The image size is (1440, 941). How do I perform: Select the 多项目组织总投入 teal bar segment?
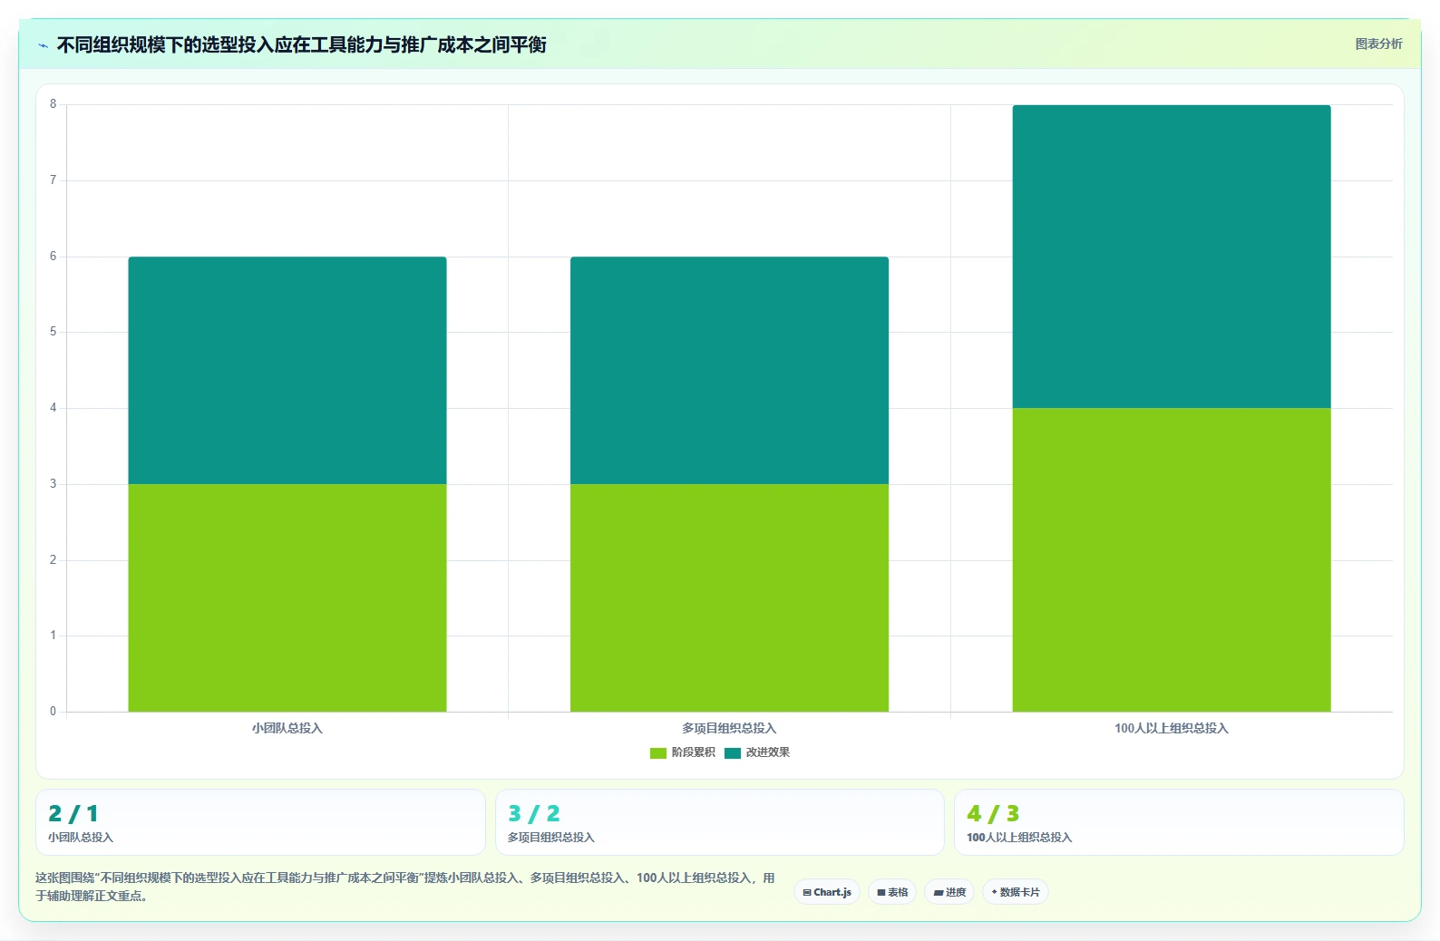point(729,371)
